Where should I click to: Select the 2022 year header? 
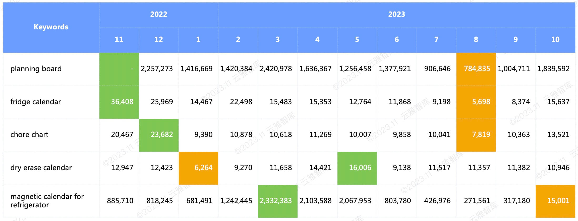pyautogui.click(x=158, y=14)
